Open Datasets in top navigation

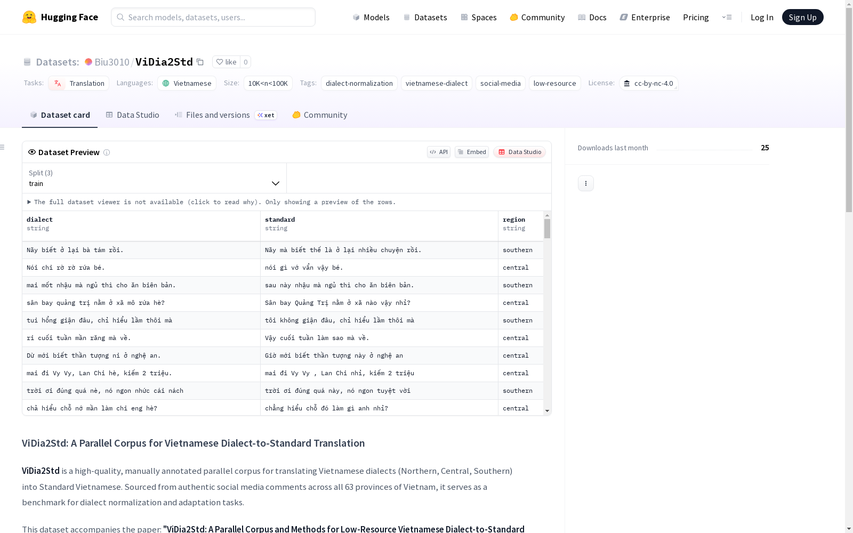click(x=425, y=17)
